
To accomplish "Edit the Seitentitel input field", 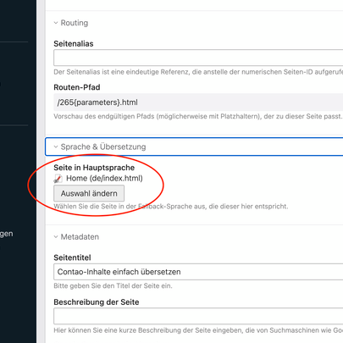I will (198, 272).
